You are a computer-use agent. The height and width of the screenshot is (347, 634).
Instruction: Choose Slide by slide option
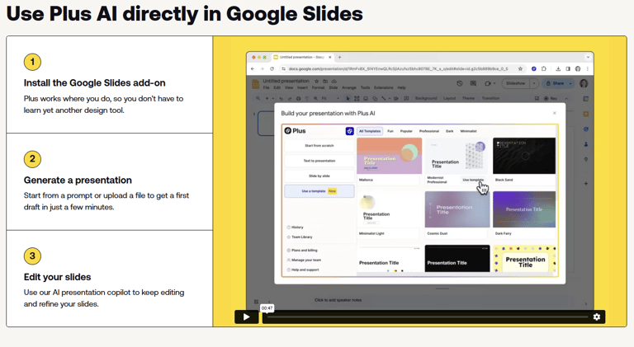[319, 176]
